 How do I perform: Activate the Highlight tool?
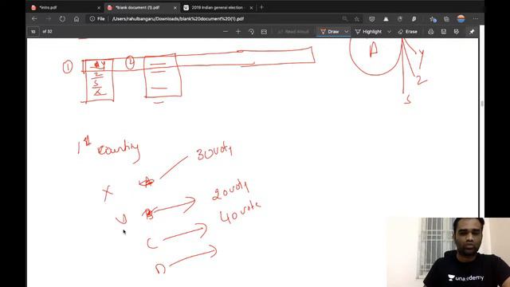pos(368,32)
